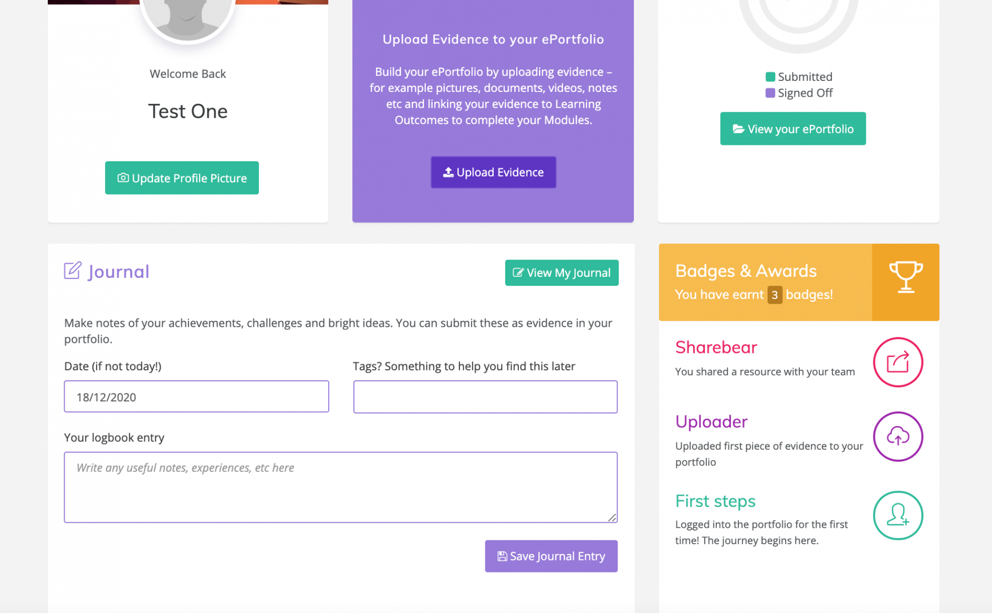Click into the Tags input field

485,397
